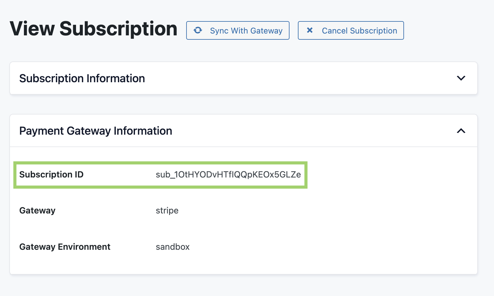Click the Subscription Information header bar
This screenshot has width=494, height=296.
pyautogui.click(x=82, y=78)
